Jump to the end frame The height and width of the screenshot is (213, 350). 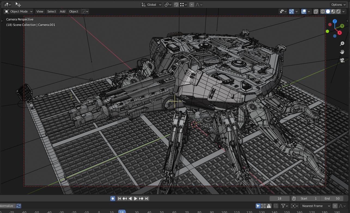click(147, 199)
